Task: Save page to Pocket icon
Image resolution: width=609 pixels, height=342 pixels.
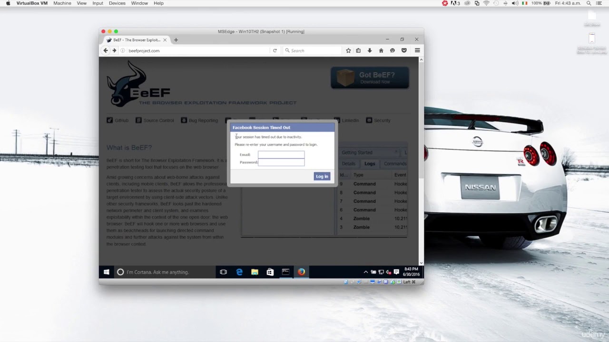Action: click(404, 50)
